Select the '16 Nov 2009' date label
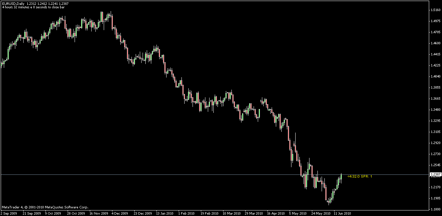The image size is (442, 216). click(x=98, y=214)
